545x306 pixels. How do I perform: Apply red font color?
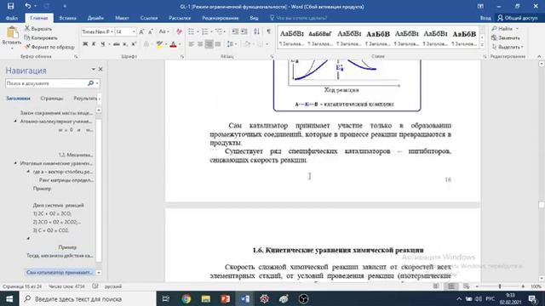click(x=174, y=44)
